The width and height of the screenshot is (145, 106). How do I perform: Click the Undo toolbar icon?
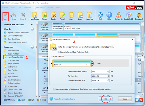[x=14, y=17]
